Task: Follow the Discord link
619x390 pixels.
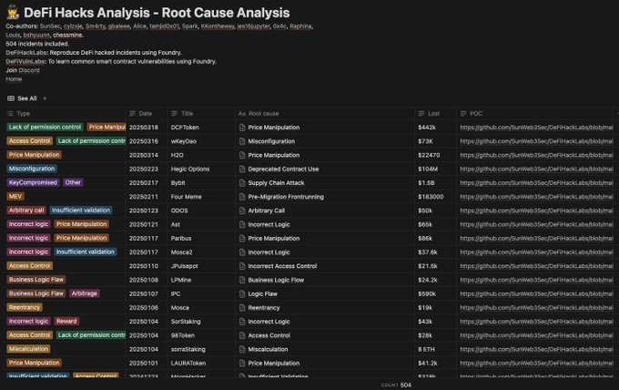Action: (x=29, y=70)
